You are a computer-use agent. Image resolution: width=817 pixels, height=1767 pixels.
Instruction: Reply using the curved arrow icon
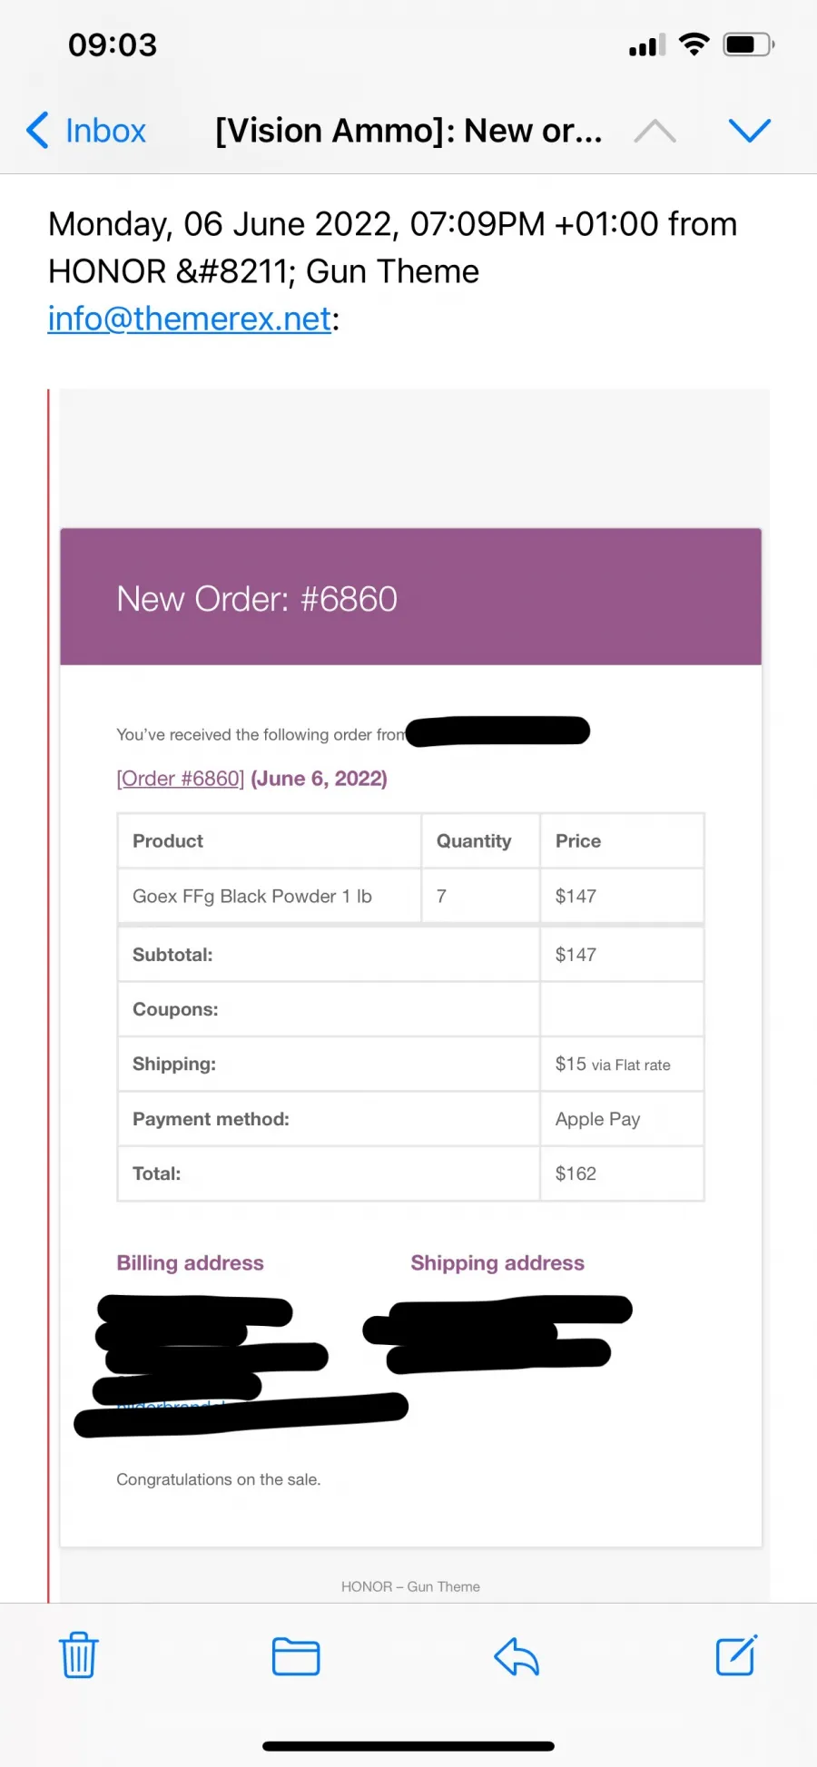(x=517, y=1656)
